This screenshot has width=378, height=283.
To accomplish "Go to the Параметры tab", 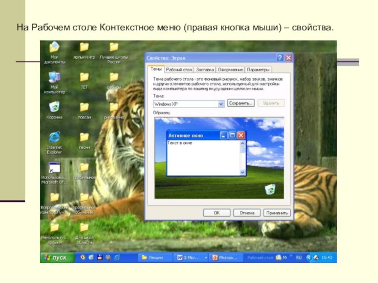I will click(258, 70).
